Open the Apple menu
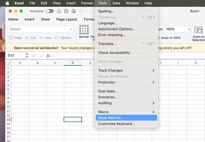The image size is (205, 142). [x=7, y=3]
